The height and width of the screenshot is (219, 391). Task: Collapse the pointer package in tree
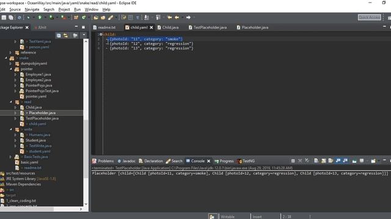[x=11, y=69]
